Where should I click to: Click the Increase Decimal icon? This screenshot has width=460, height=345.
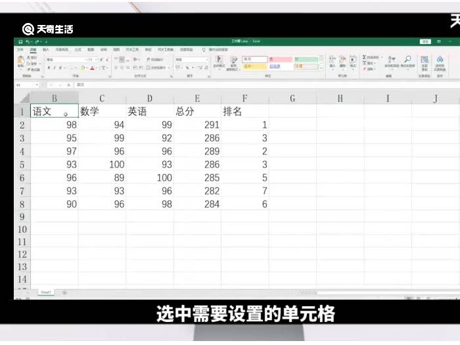(x=200, y=68)
